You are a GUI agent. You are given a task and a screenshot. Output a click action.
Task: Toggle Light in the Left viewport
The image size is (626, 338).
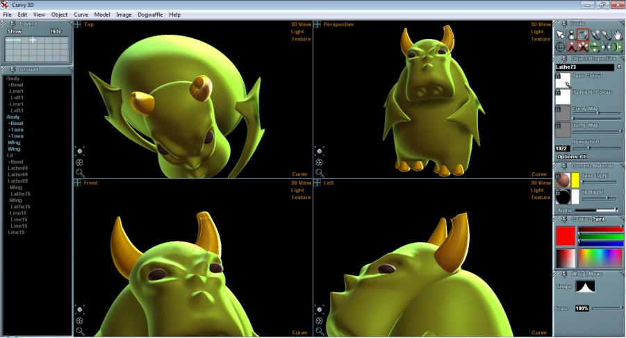coord(537,190)
